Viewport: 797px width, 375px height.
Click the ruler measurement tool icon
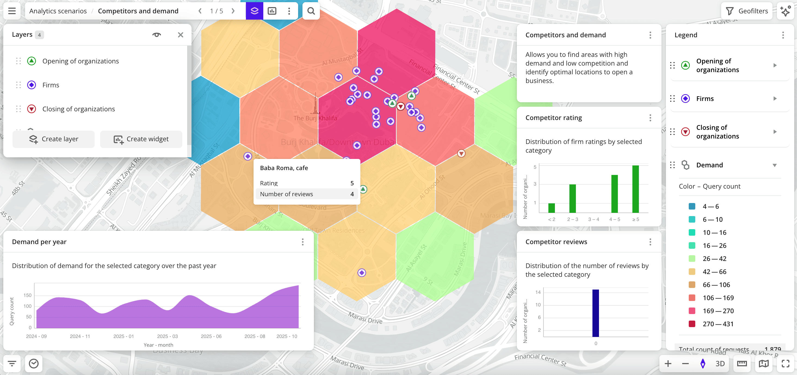pyautogui.click(x=742, y=363)
